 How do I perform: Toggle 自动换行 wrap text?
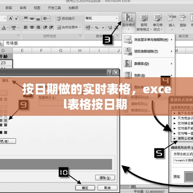[66, 18]
